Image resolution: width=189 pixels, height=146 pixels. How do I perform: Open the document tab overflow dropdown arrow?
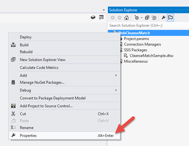click(x=104, y=10)
